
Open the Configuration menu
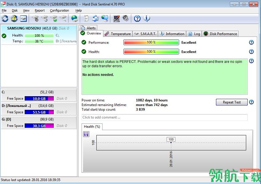pyautogui.click(x=60, y=10)
